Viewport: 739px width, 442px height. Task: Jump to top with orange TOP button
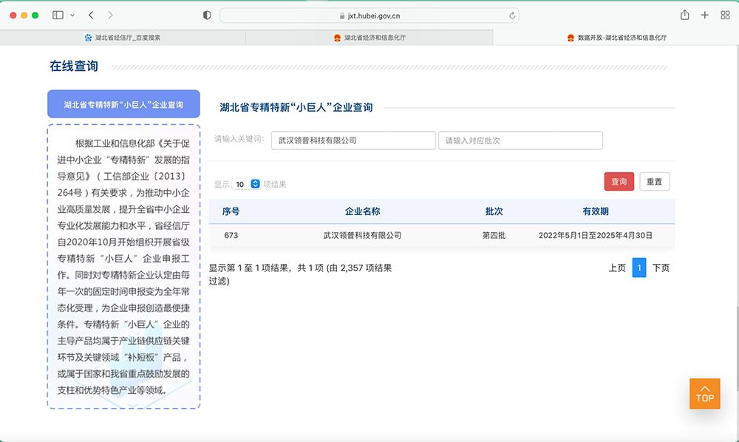click(x=704, y=393)
